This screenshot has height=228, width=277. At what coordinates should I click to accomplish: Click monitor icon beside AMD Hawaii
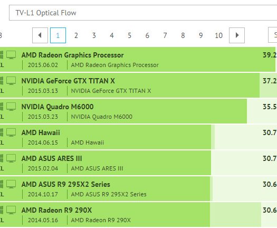coord(11,132)
